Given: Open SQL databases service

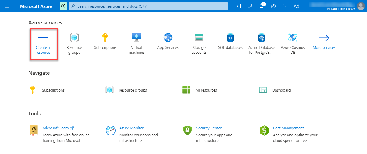Looking at the screenshot, I should coord(230,41).
